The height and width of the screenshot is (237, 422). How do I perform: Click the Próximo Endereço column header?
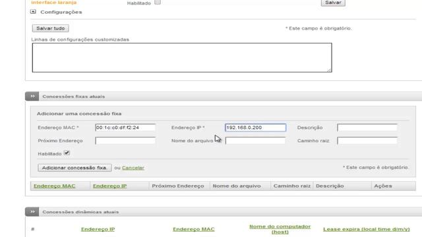[178, 186]
